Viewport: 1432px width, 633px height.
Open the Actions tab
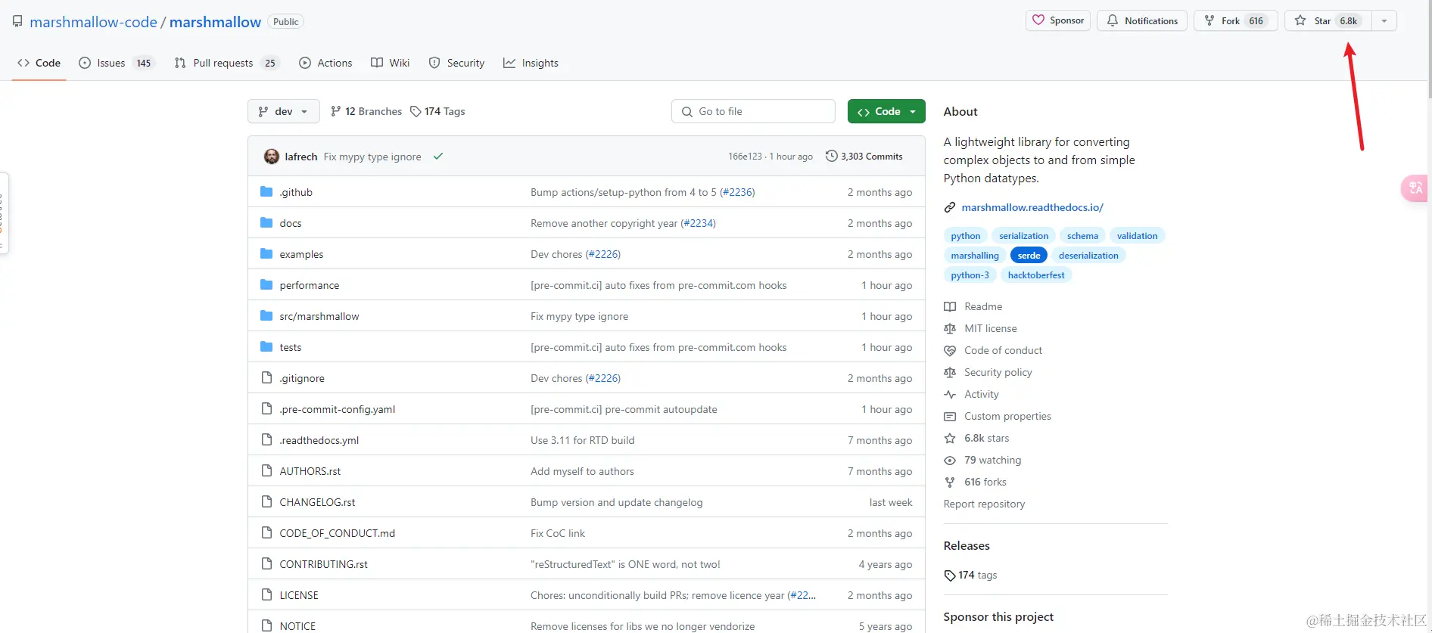(325, 63)
